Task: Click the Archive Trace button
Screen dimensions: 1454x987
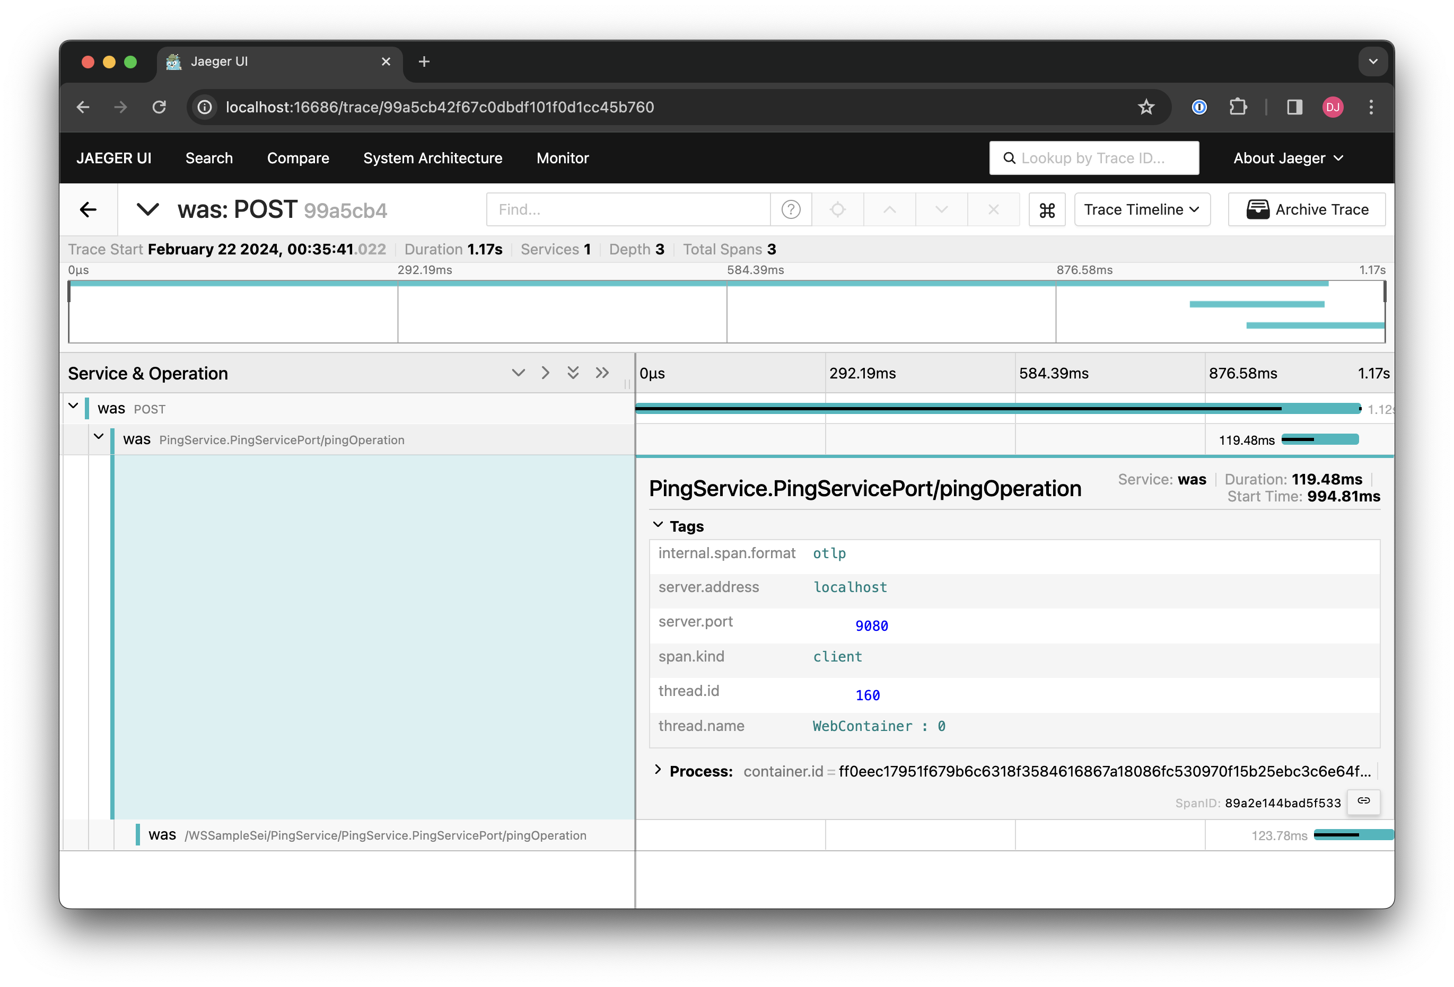Action: 1307,209
